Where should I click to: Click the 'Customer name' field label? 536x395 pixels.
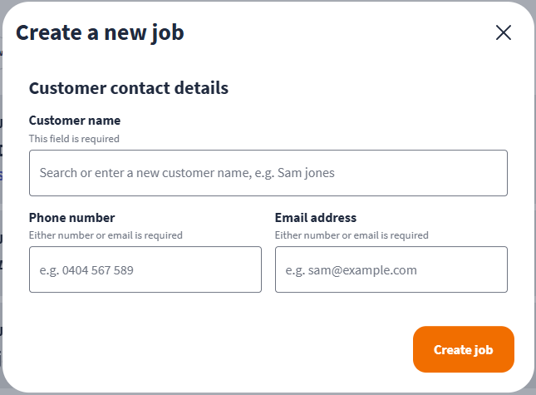pos(75,121)
